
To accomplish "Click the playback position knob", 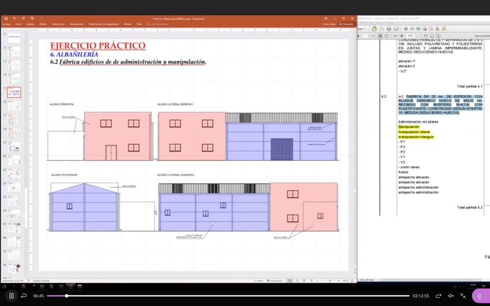I will [x=66, y=296].
